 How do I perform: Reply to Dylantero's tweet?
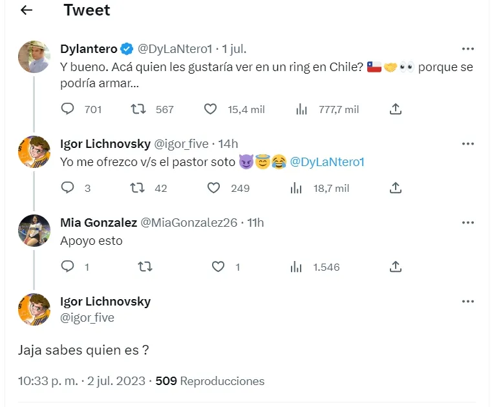click(68, 109)
